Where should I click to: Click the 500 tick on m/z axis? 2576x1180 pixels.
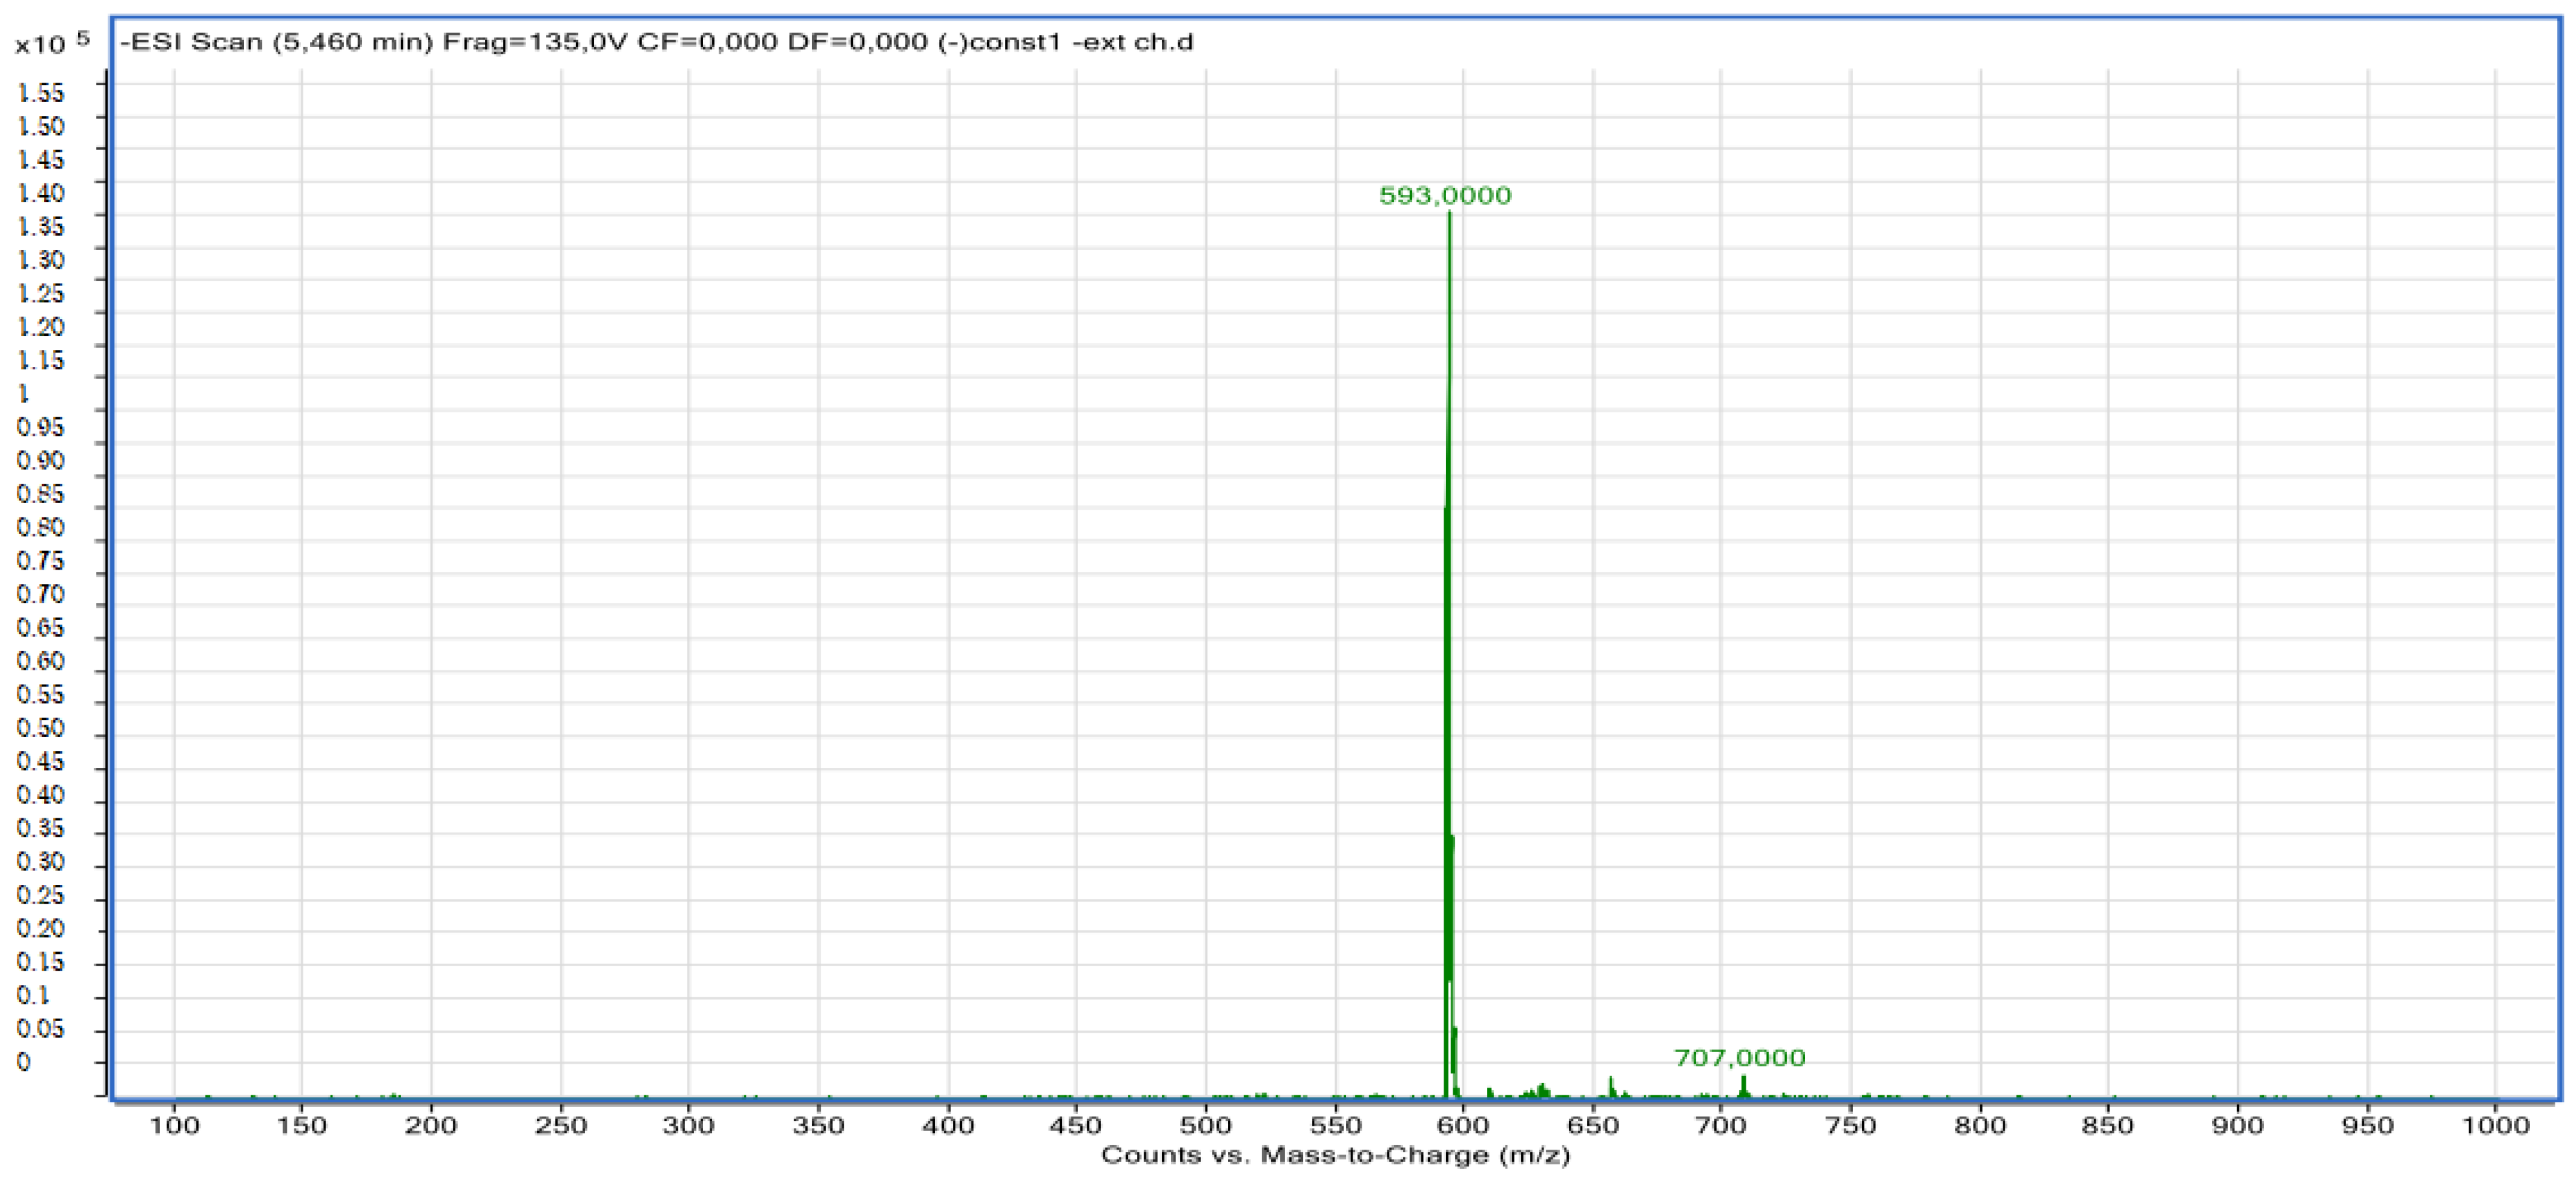coord(1205,1126)
